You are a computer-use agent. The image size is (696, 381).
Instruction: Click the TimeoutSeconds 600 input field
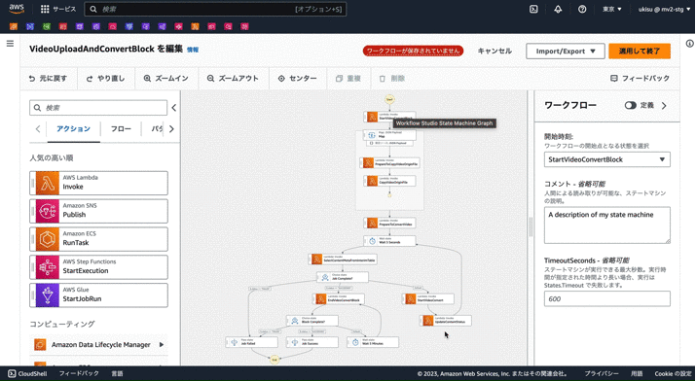pyautogui.click(x=606, y=298)
